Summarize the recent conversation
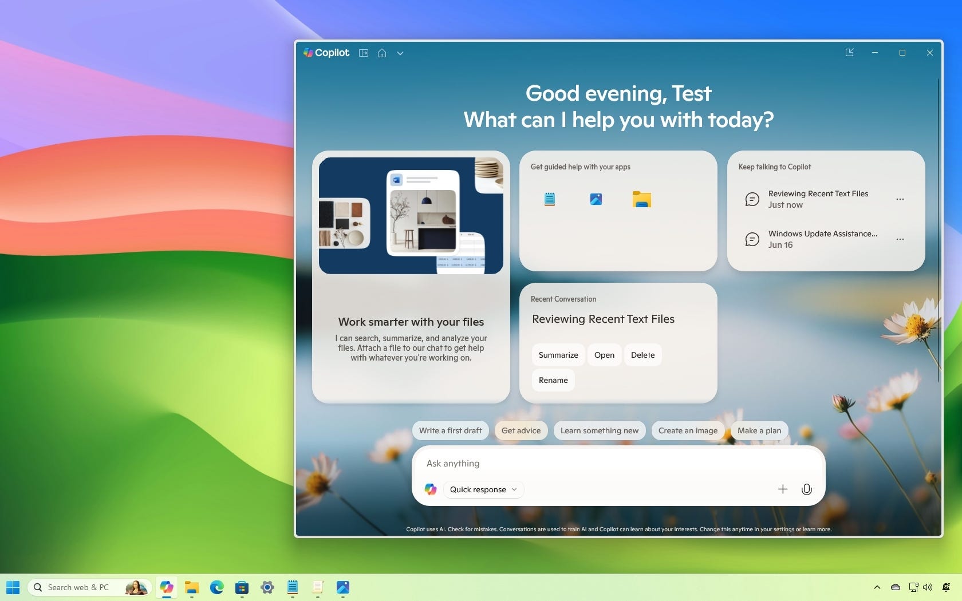 pos(558,355)
